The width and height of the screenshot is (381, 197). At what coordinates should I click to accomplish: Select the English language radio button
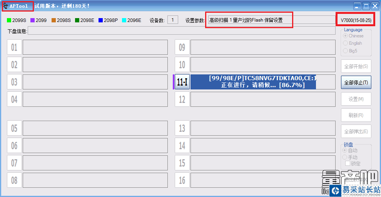tap(345, 43)
